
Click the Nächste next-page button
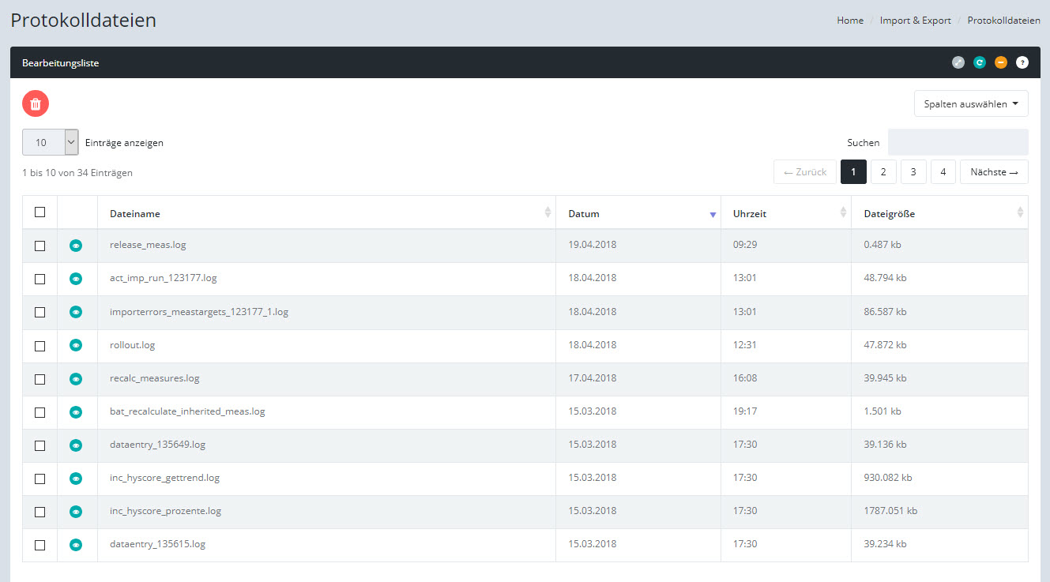point(994,172)
